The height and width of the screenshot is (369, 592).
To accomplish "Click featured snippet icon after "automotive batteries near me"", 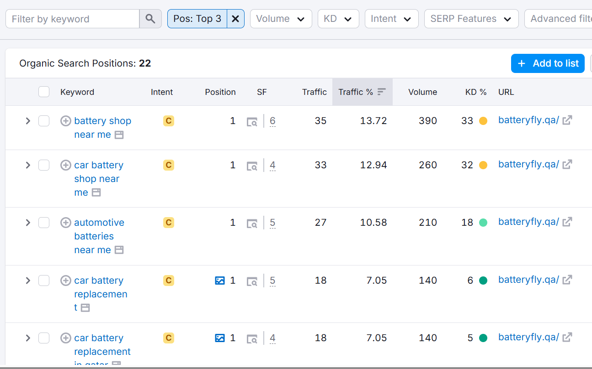I will click(x=119, y=250).
